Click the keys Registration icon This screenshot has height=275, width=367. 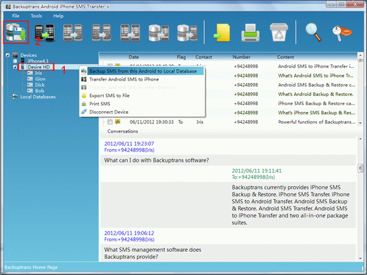point(342,33)
